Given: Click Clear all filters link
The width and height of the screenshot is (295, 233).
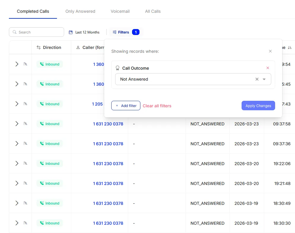Looking at the screenshot, I should (157, 106).
